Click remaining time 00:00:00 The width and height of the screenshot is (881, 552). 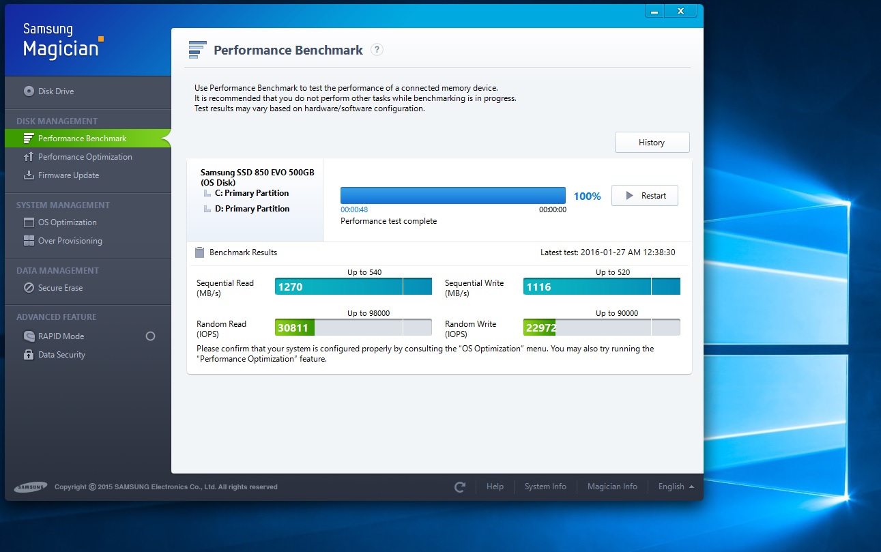pos(553,209)
